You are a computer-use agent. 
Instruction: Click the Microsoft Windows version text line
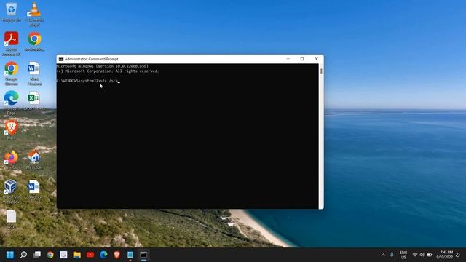[103, 66]
